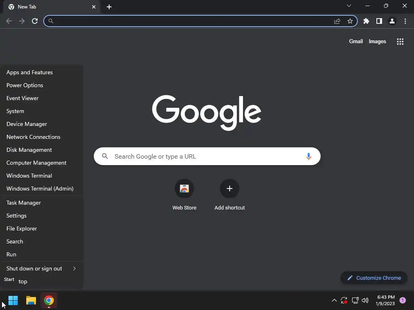Select Apps and Features
414x310 pixels.
tap(42, 72)
